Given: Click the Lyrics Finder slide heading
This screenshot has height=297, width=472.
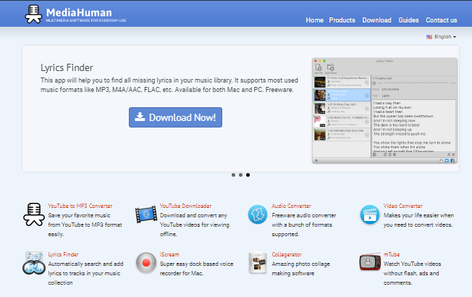Looking at the screenshot, I should (x=67, y=68).
